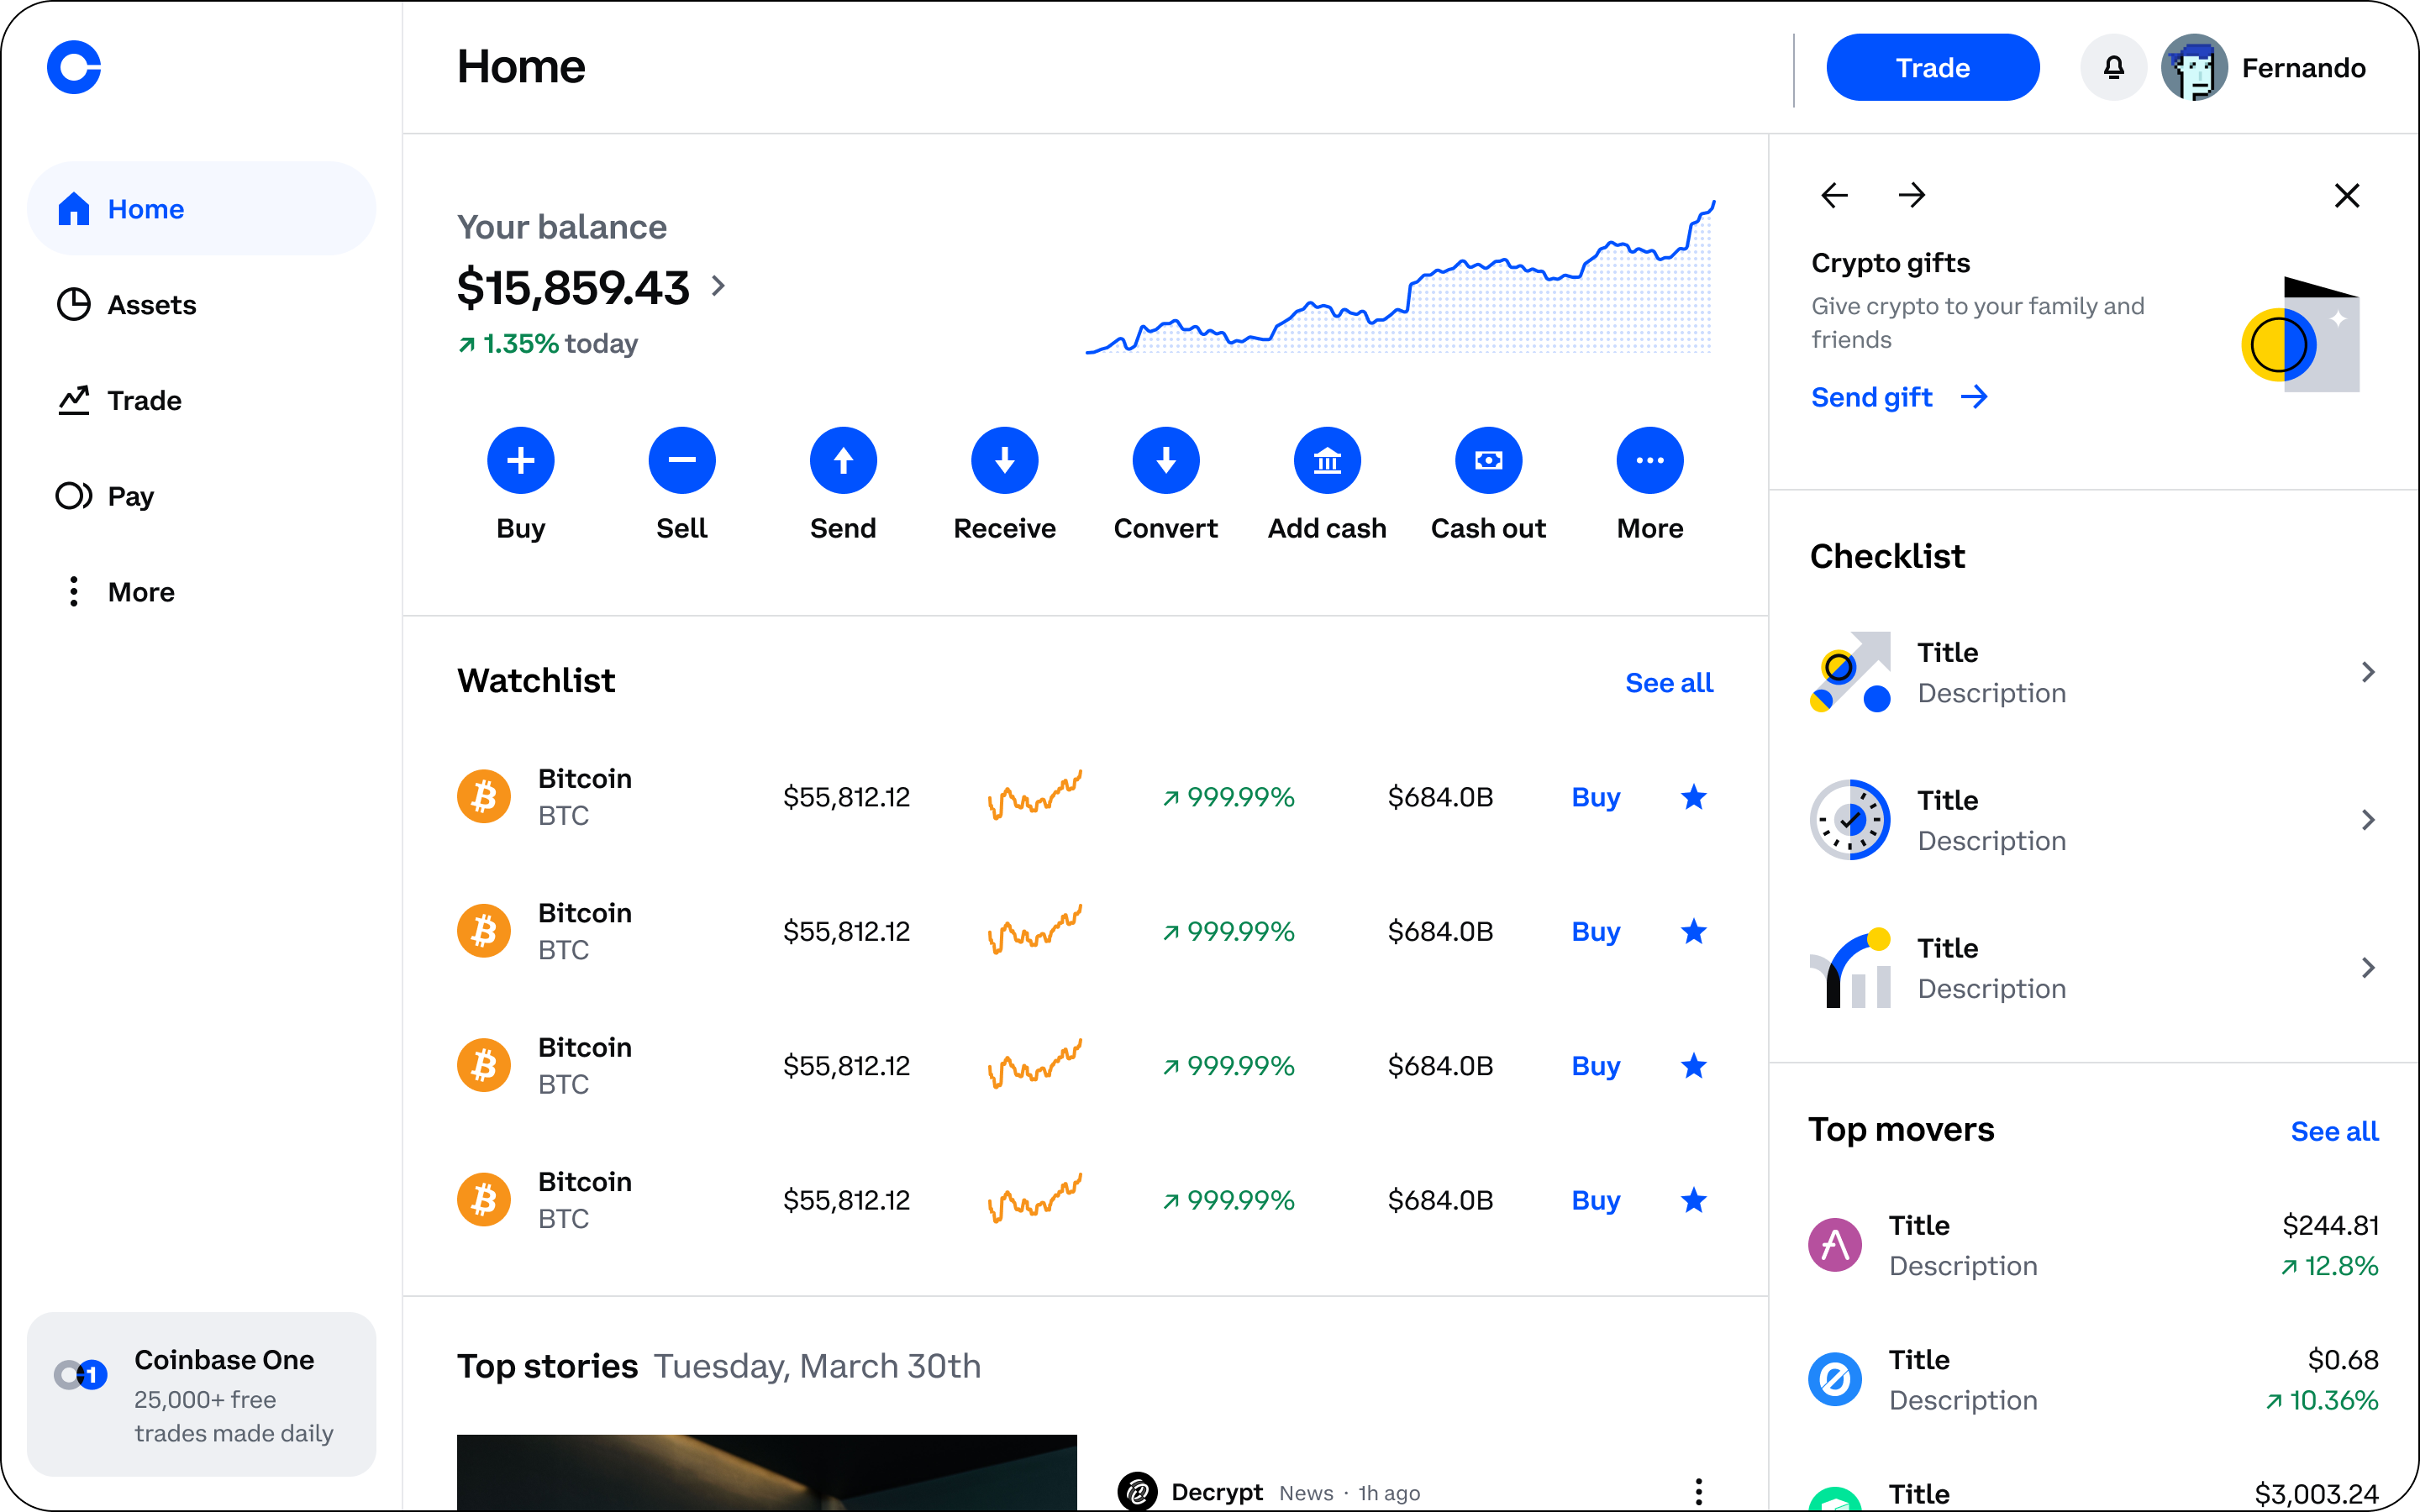Click the Checklist heading
Image resolution: width=2420 pixels, height=1512 pixels.
pyautogui.click(x=1887, y=556)
